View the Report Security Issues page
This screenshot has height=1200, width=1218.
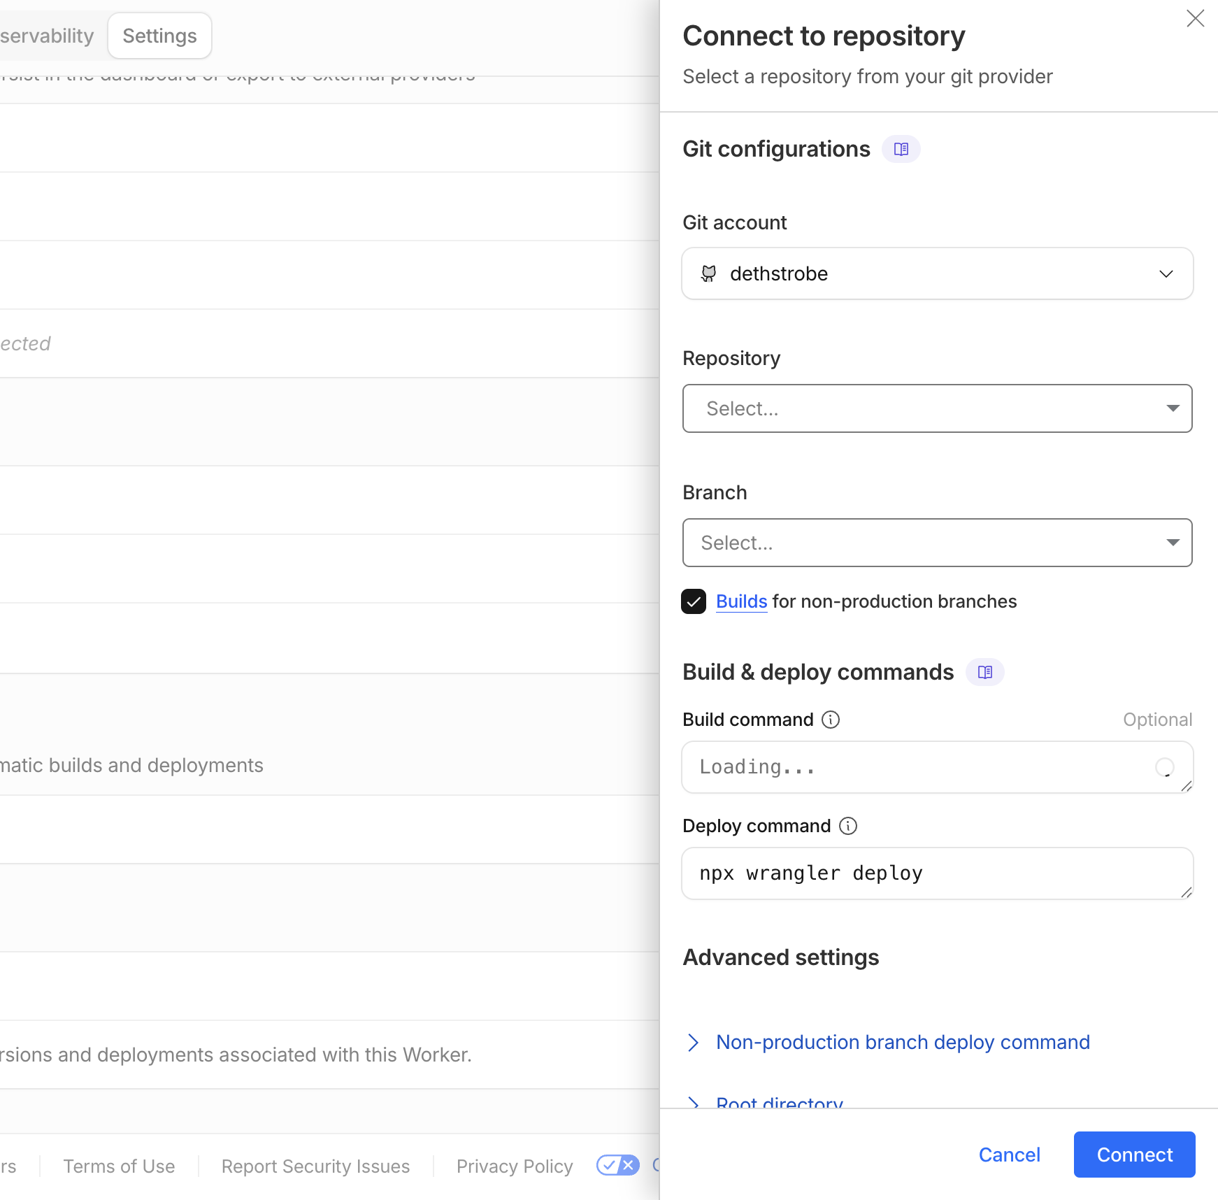(x=315, y=1165)
